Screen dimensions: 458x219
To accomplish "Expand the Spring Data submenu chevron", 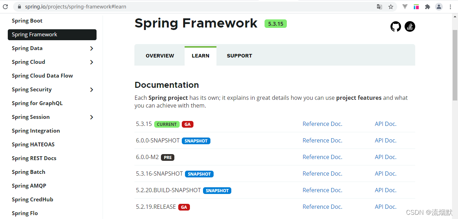I will coord(92,48).
